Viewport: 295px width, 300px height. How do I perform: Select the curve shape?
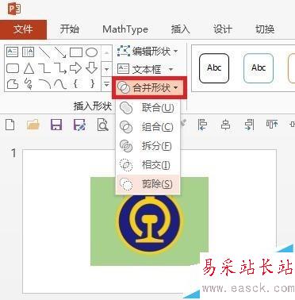60,84
